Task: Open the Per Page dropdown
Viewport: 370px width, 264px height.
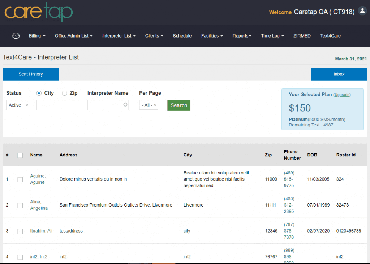Action: [x=149, y=105]
